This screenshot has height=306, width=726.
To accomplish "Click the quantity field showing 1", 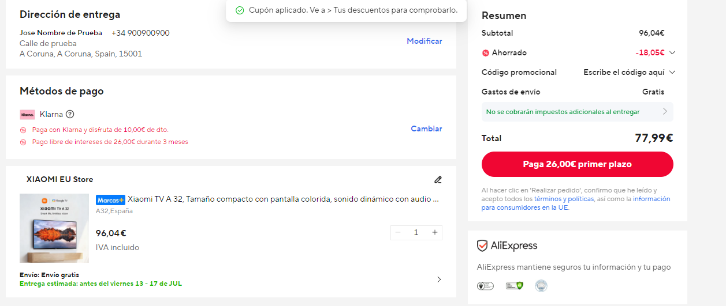I will click(x=416, y=233).
